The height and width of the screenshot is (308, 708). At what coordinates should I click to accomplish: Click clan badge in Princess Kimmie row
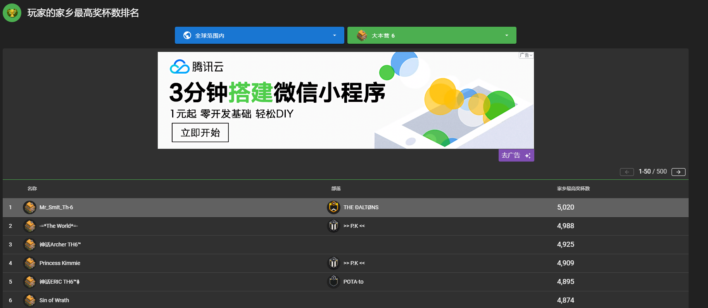click(333, 263)
